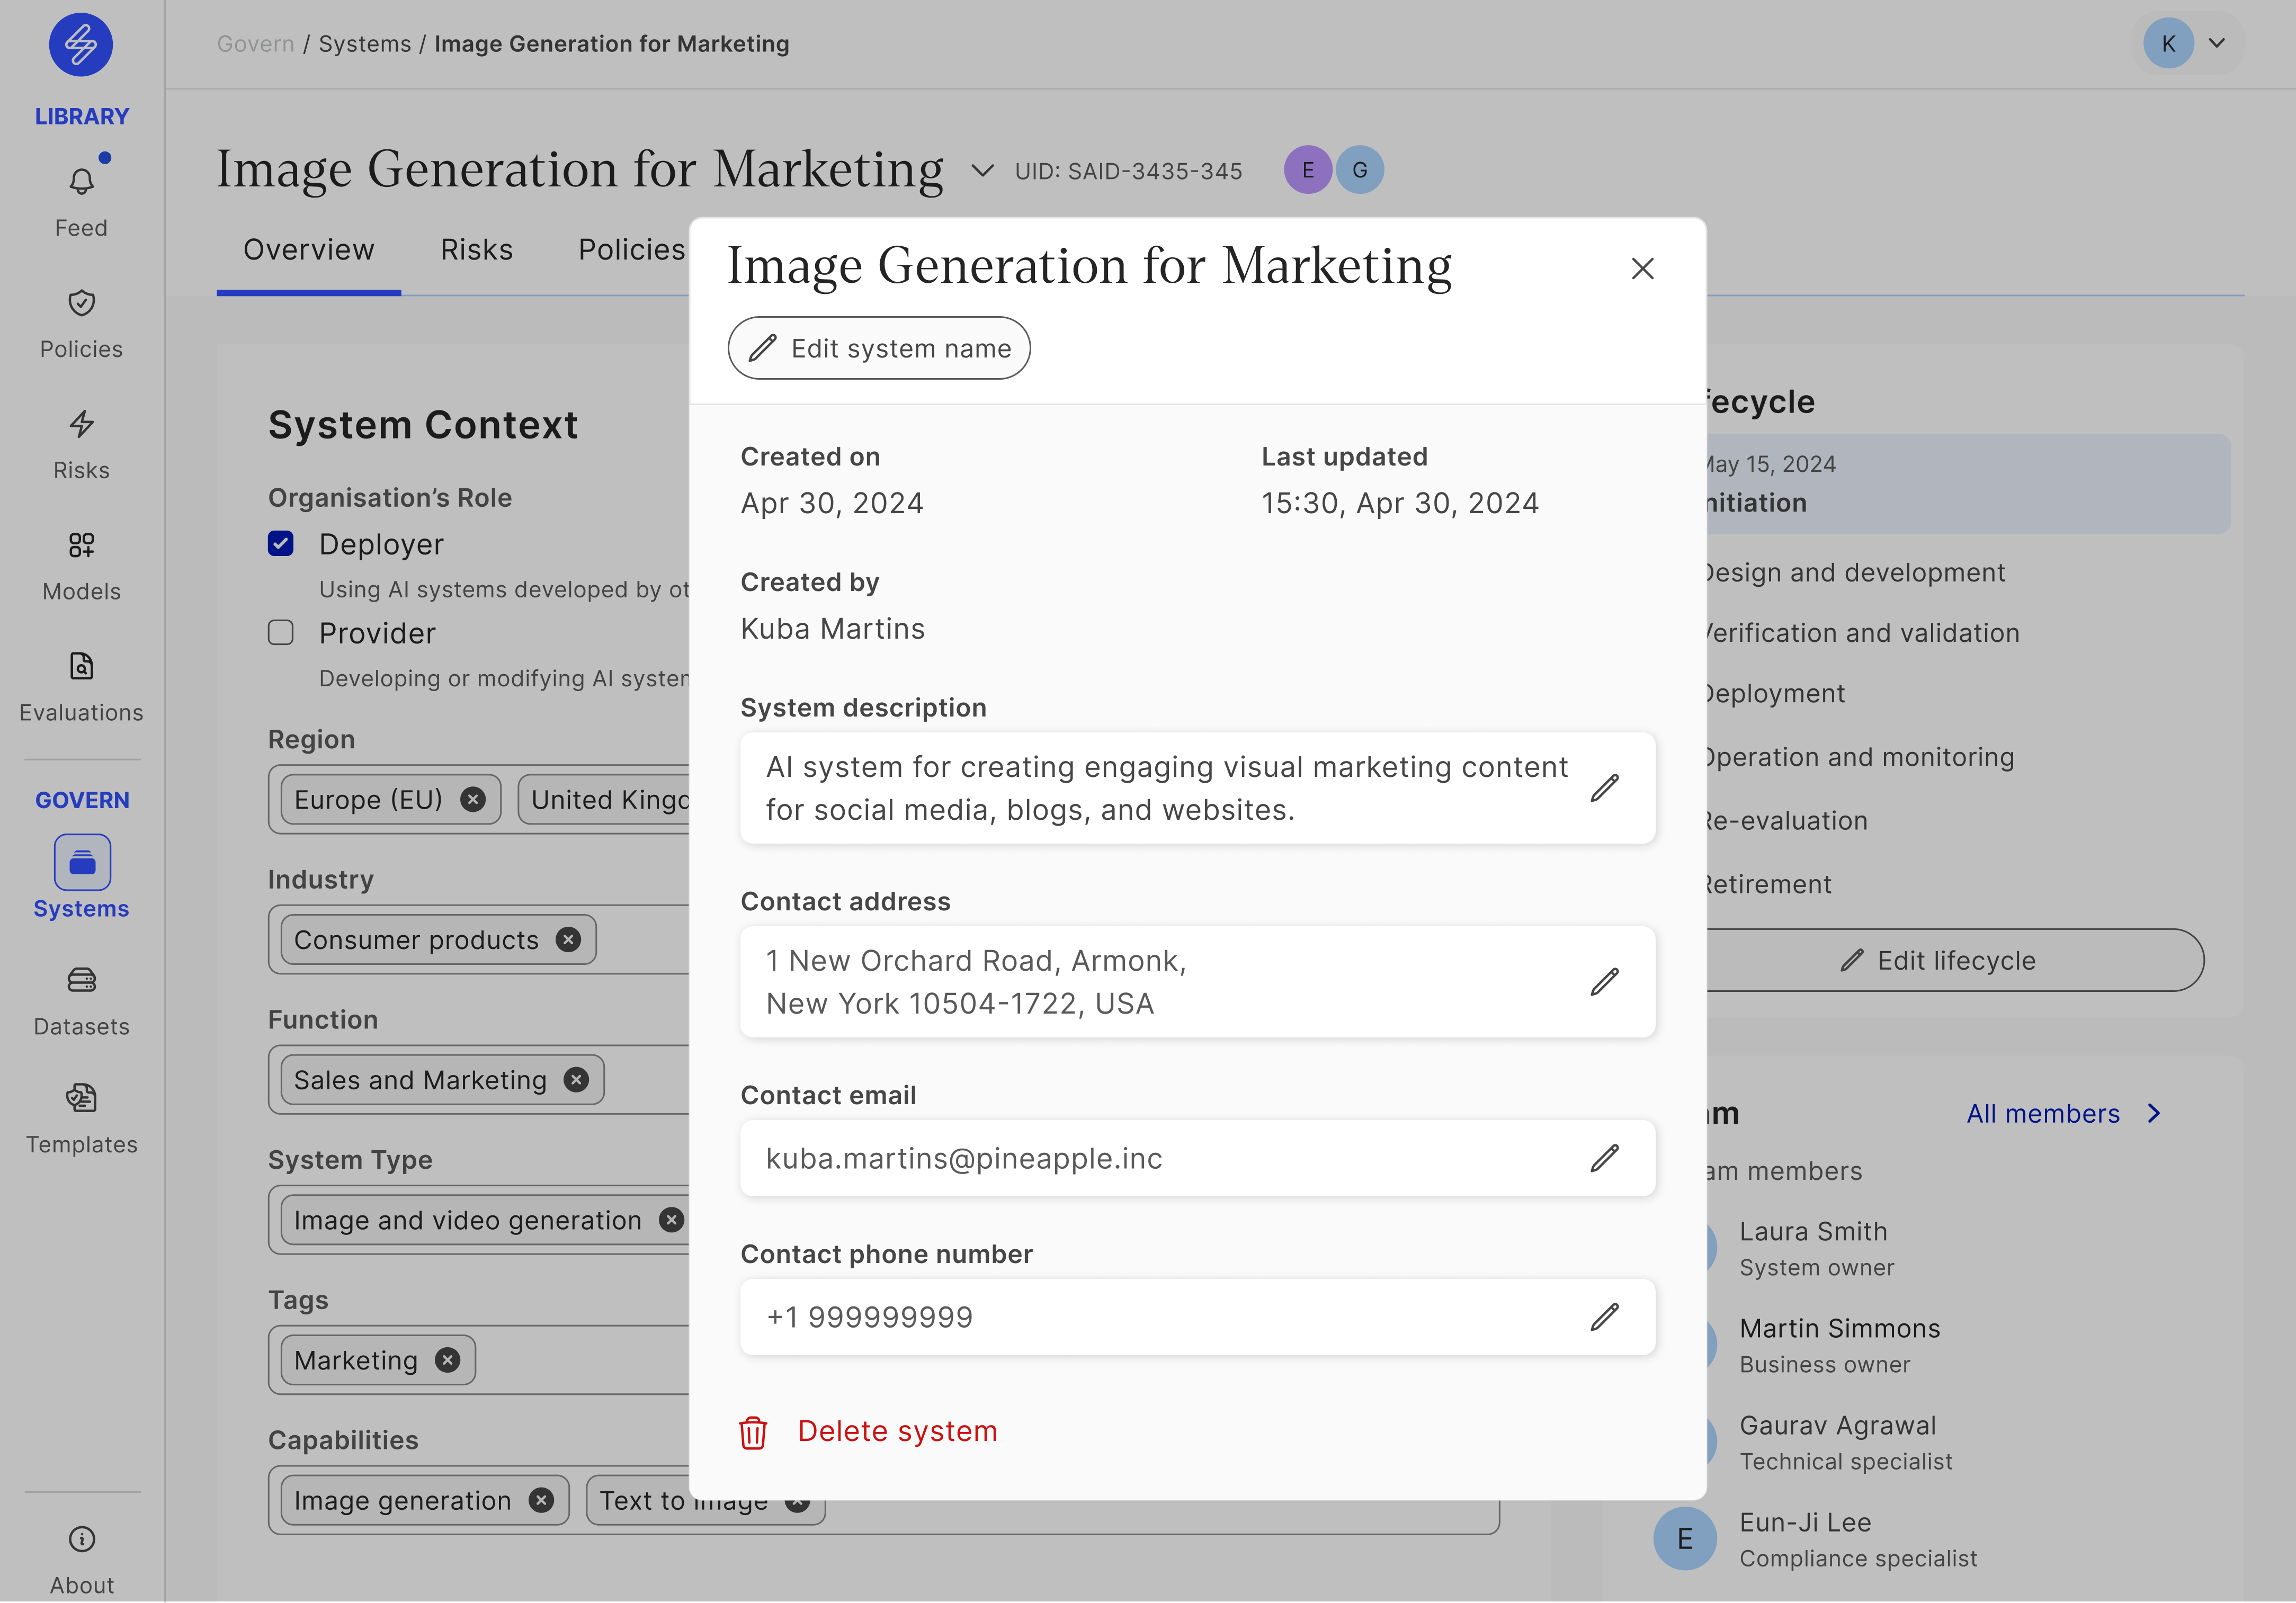Remove the Consumer products industry tag
Screen dimensions: 2296x1603
pos(568,940)
